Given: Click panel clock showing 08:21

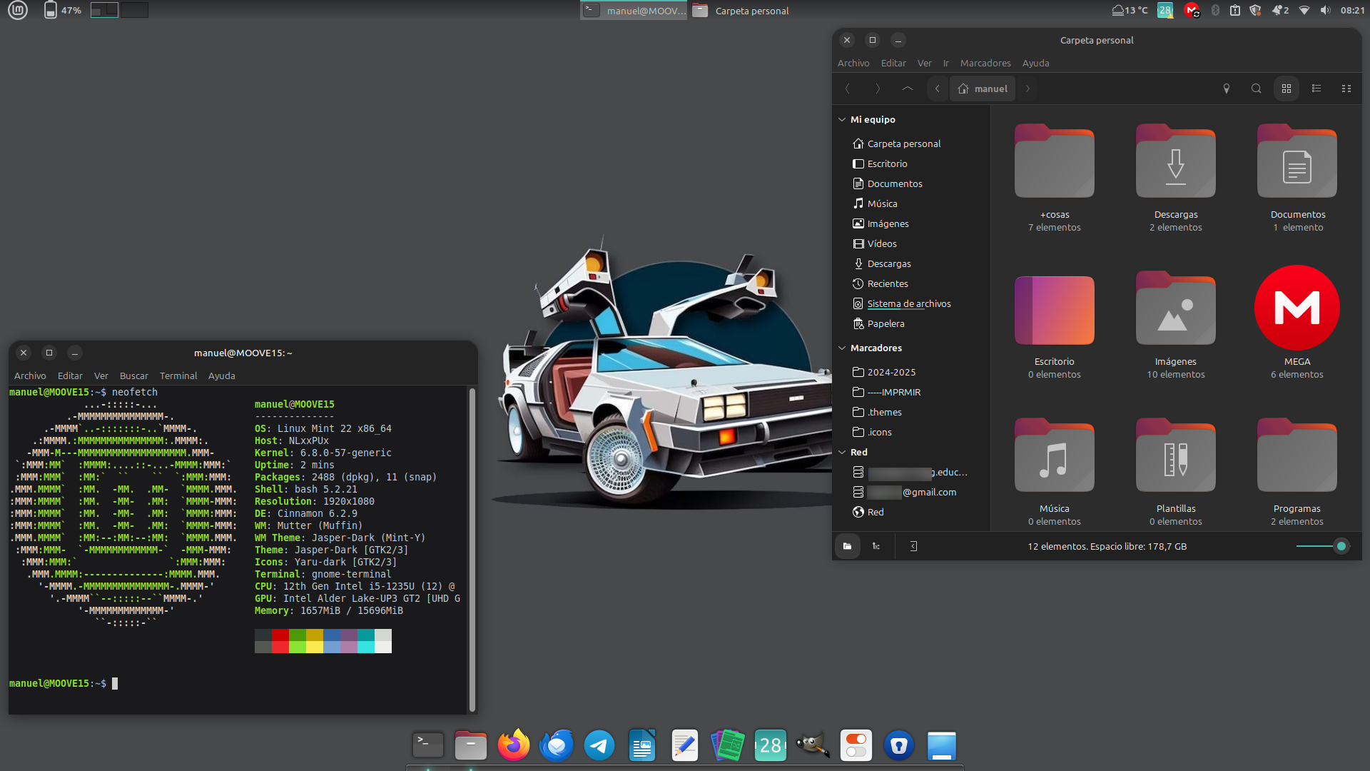Looking at the screenshot, I should (1352, 10).
